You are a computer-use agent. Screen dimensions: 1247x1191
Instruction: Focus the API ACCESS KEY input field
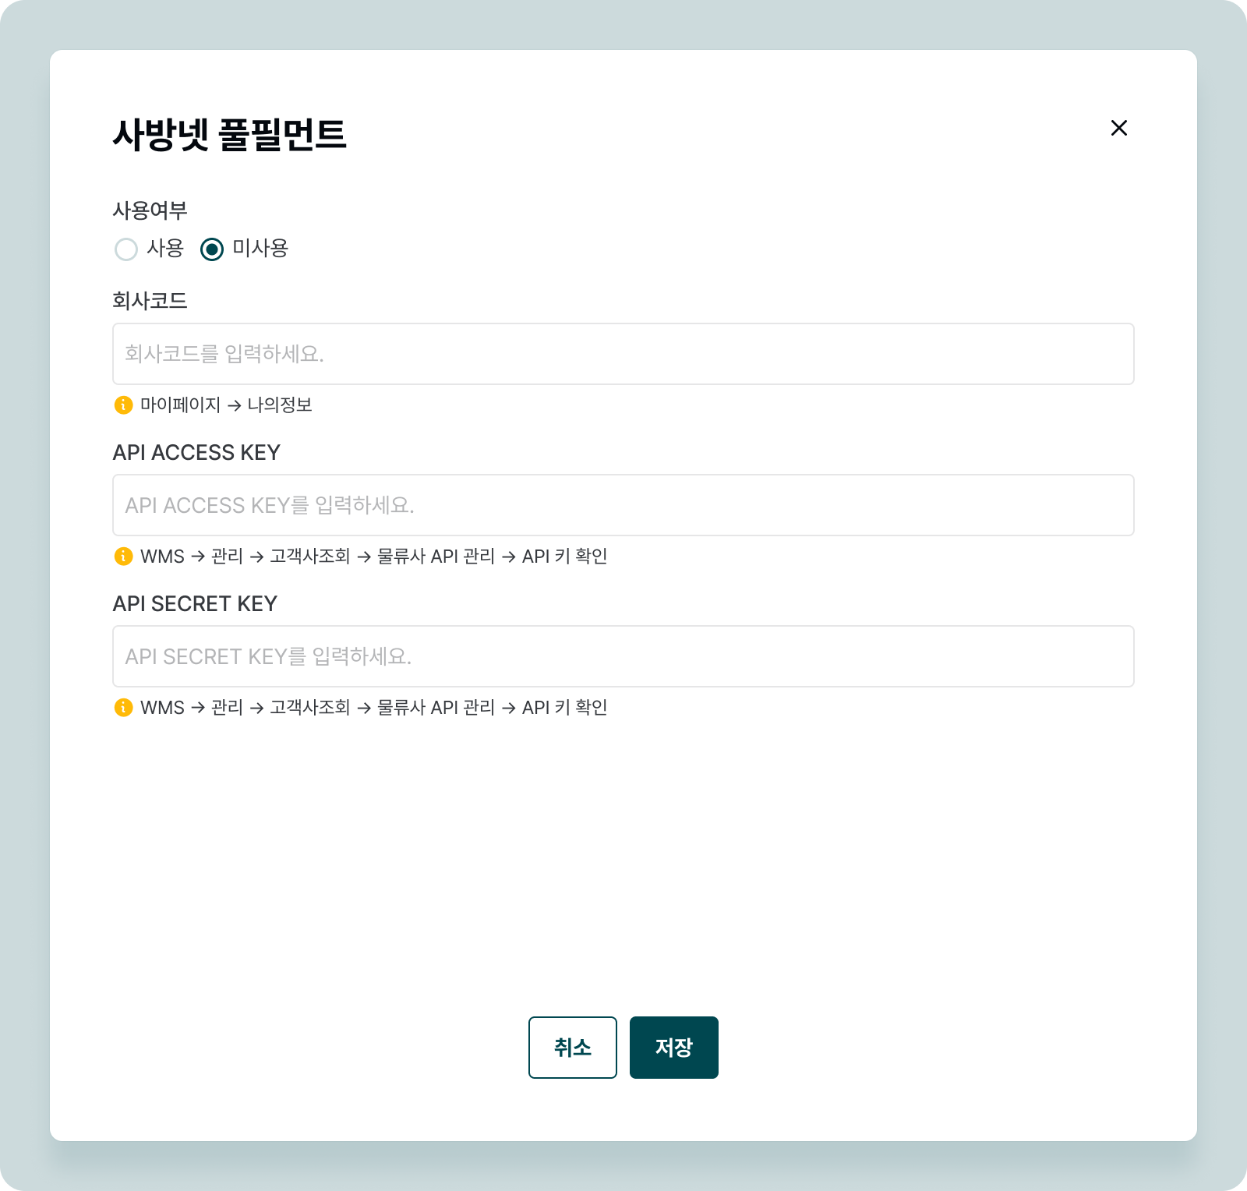coord(623,505)
